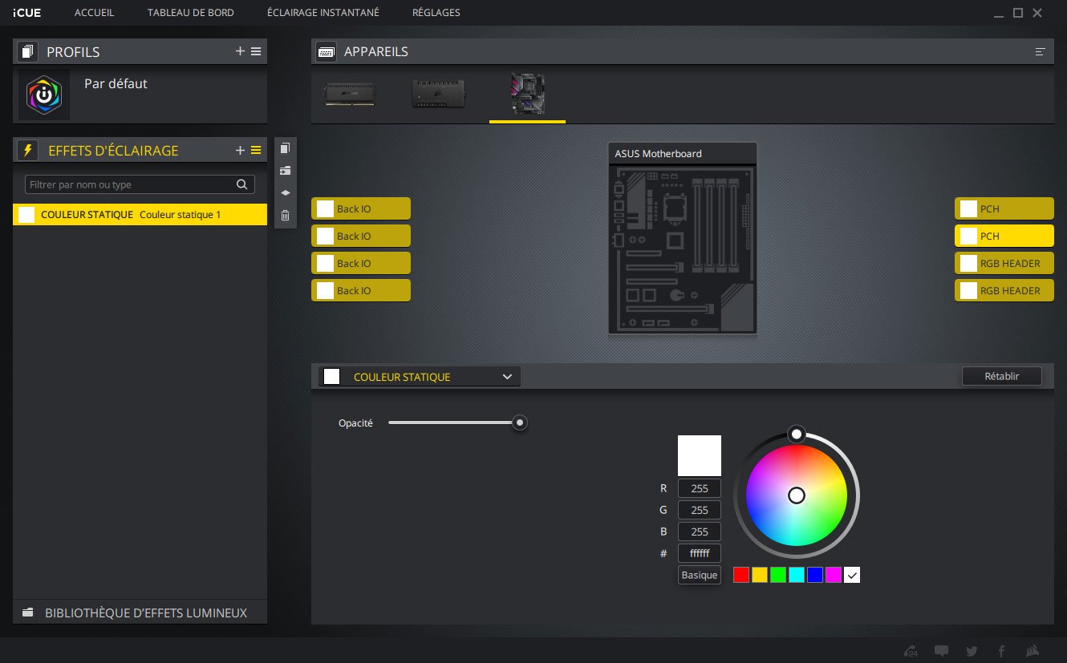Click the 24h phone support icon
Image resolution: width=1067 pixels, height=663 pixels.
tap(911, 651)
